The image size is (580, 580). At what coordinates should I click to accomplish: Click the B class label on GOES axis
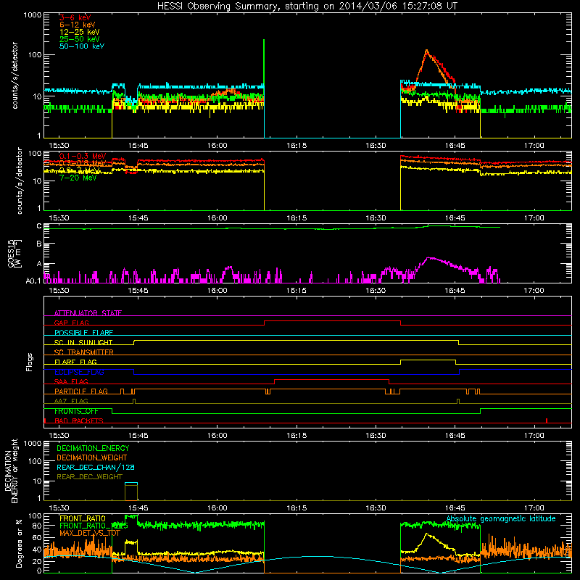click(39, 244)
